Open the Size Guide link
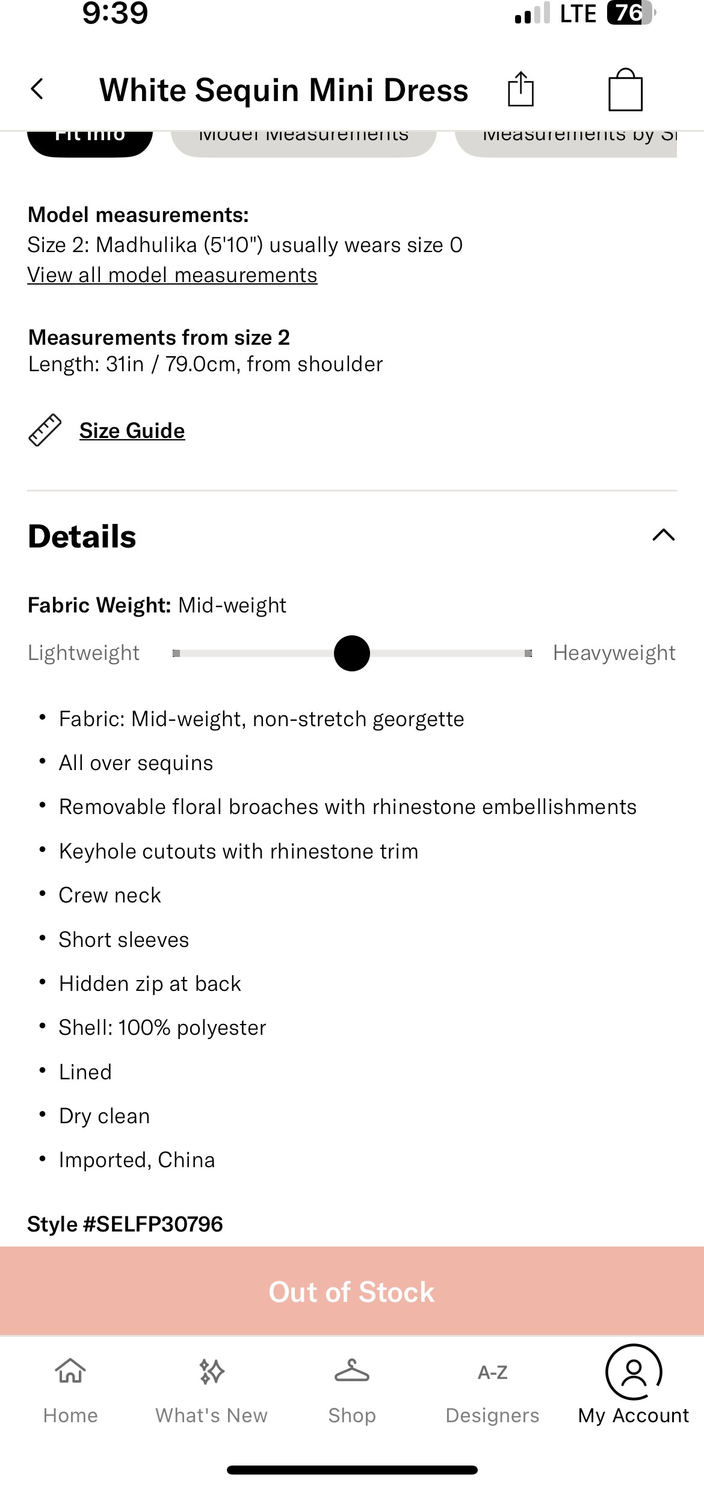Viewport: 704px width, 1489px height. (132, 431)
